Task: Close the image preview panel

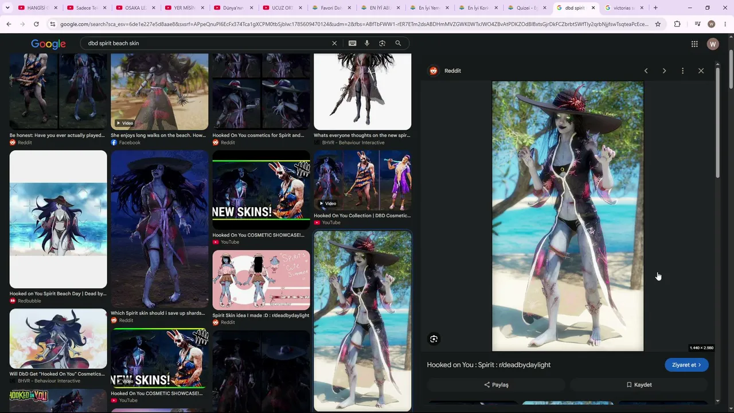Action: coord(701,71)
